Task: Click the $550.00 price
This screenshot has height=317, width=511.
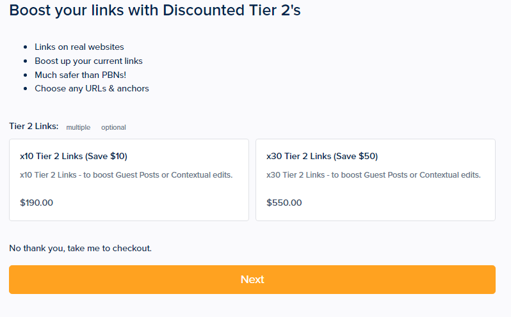Action: click(x=284, y=203)
